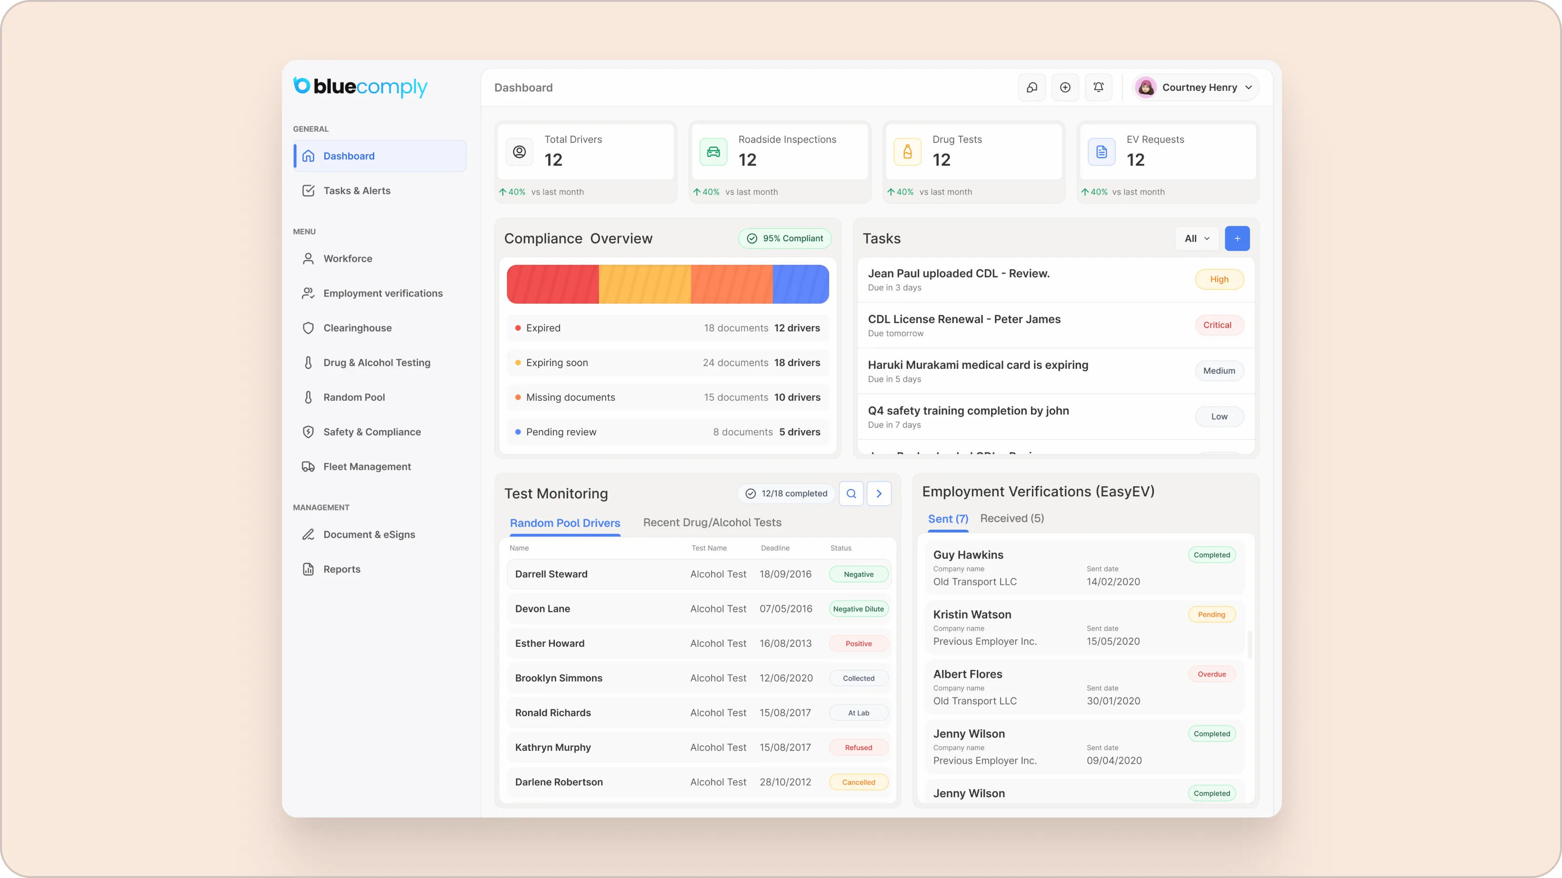Screen dimensions: 1562x878
Task: Open Q4 safety training completion task
Action: [1056, 417]
